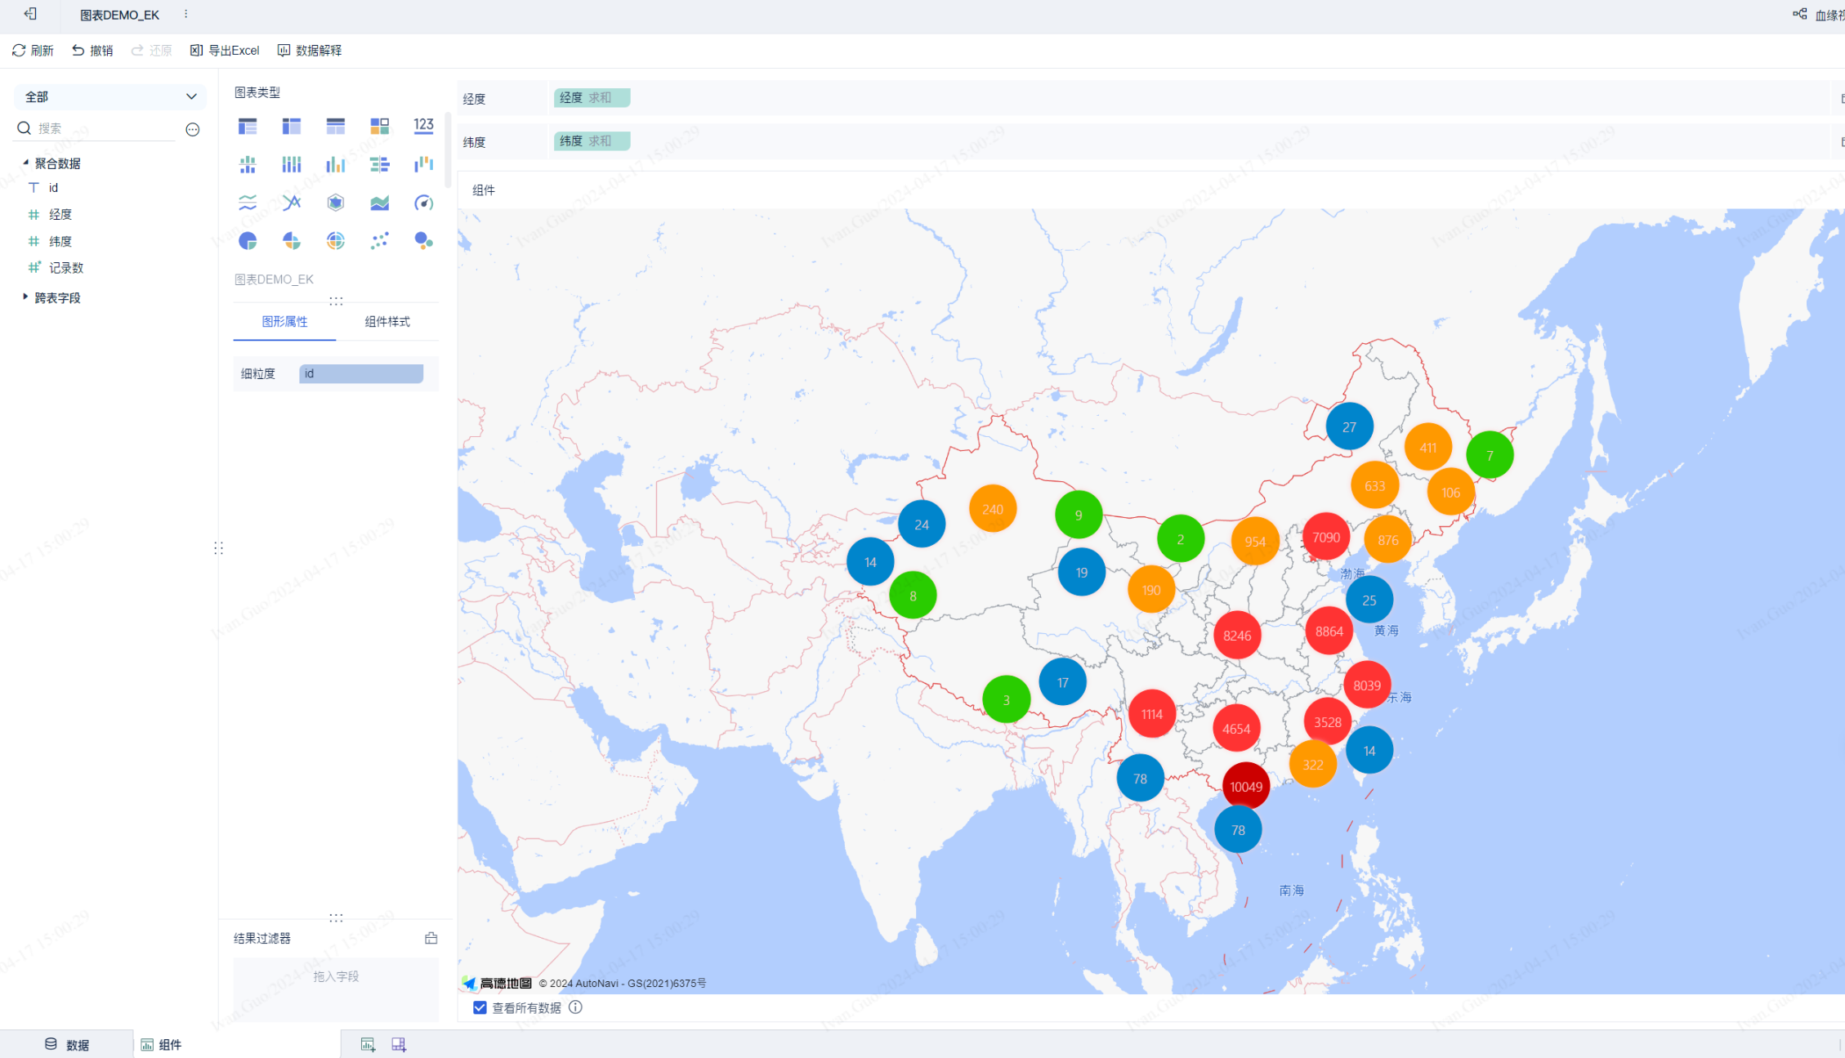Click the 刷新 refresh button
Image resolution: width=1845 pixels, height=1058 pixels.
[33, 51]
